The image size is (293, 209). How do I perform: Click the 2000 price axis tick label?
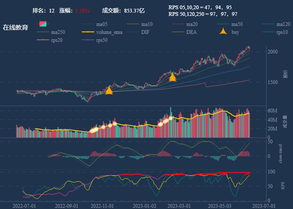272,51
